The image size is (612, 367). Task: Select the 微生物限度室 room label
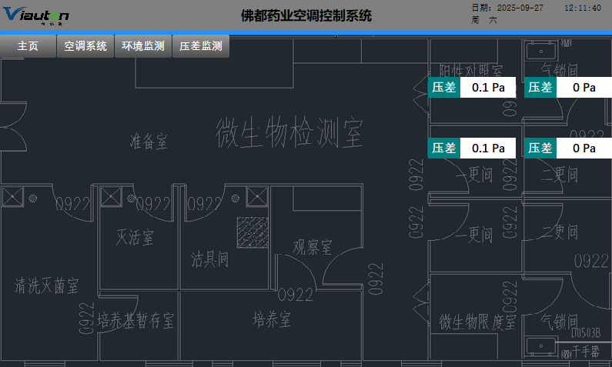(477, 321)
